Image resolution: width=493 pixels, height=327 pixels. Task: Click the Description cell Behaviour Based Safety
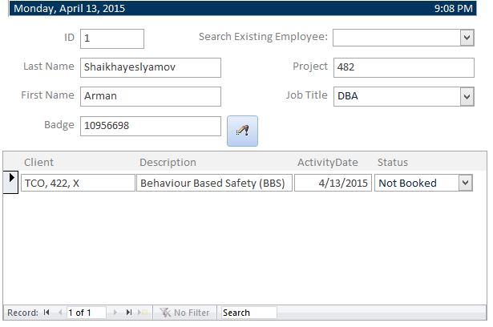click(x=214, y=183)
